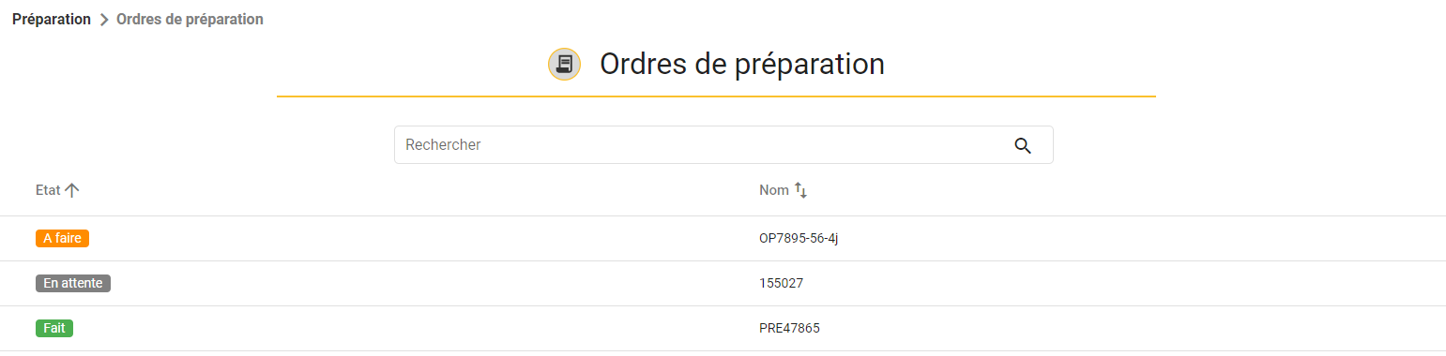The height and width of the screenshot is (356, 1446).
Task: Open order 155027
Action: [x=781, y=283]
